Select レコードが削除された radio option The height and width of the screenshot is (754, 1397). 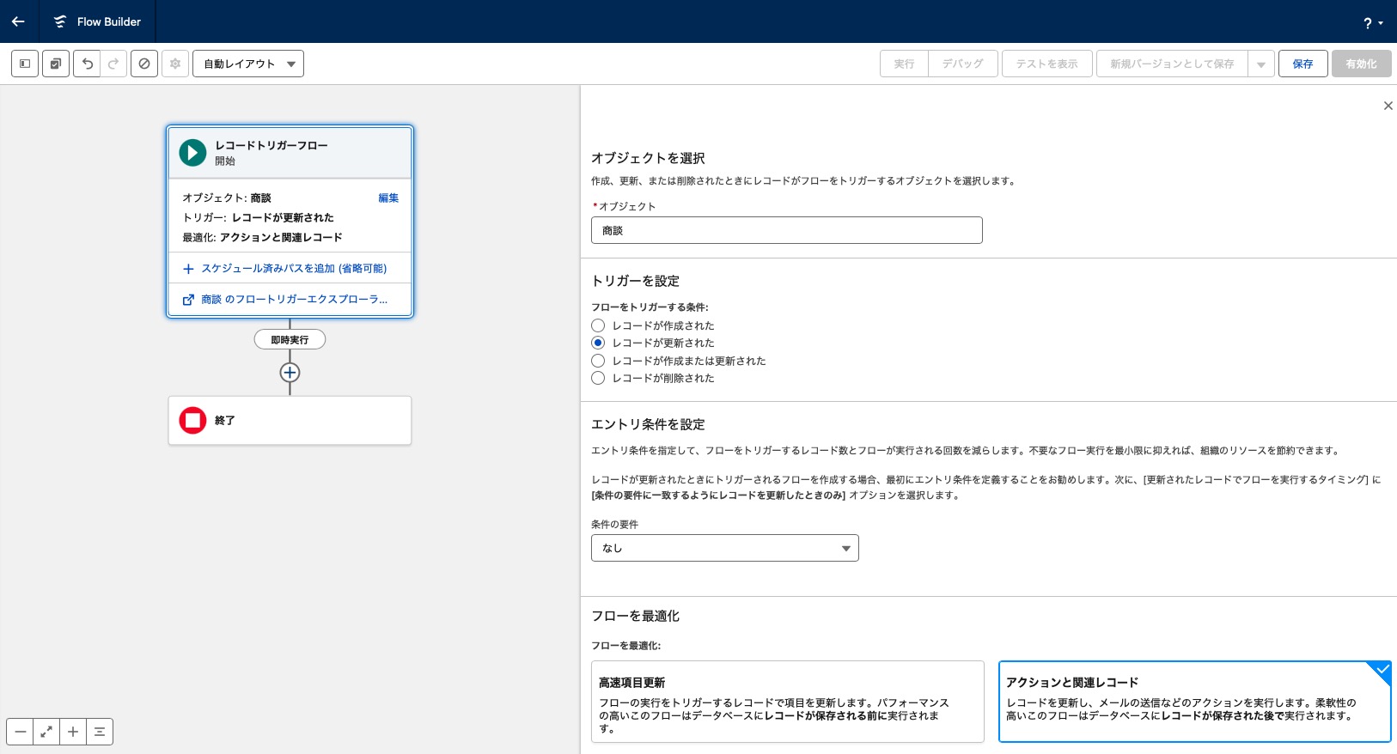click(598, 378)
